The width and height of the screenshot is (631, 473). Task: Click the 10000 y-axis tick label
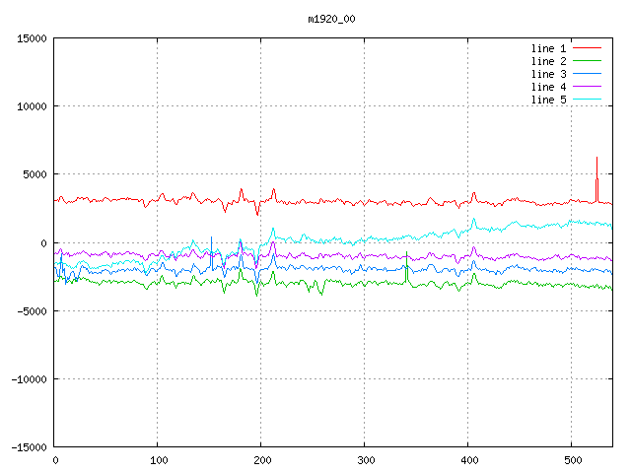[31, 106]
